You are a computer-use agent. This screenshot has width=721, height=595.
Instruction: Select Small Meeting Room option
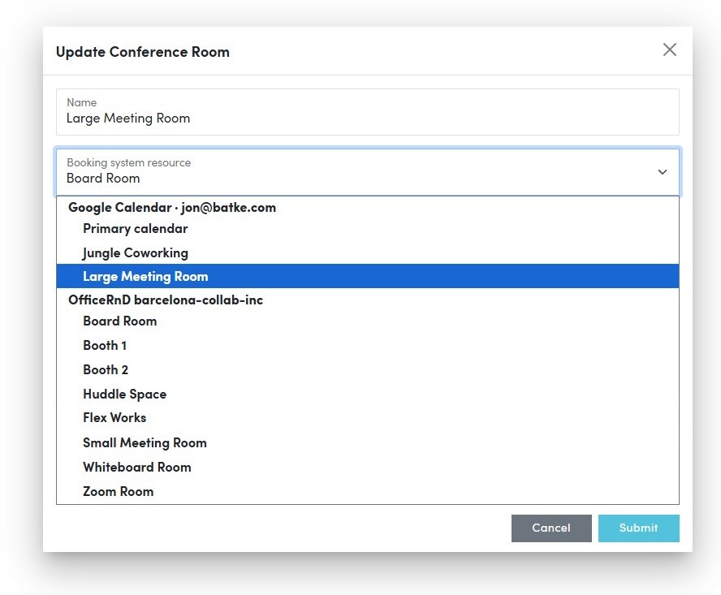click(145, 442)
